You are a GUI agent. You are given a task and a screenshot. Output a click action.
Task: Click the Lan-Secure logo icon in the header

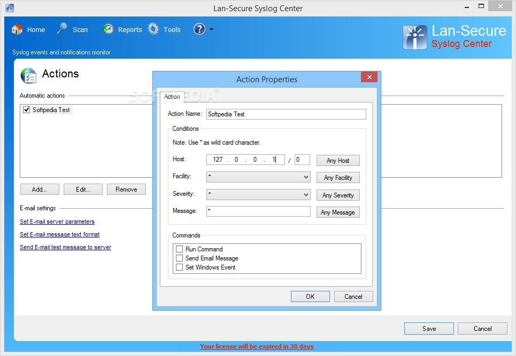pyautogui.click(x=415, y=37)
